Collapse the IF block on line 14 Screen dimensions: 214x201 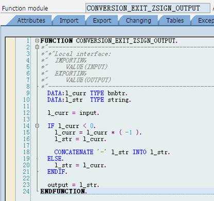pos(37,126)
